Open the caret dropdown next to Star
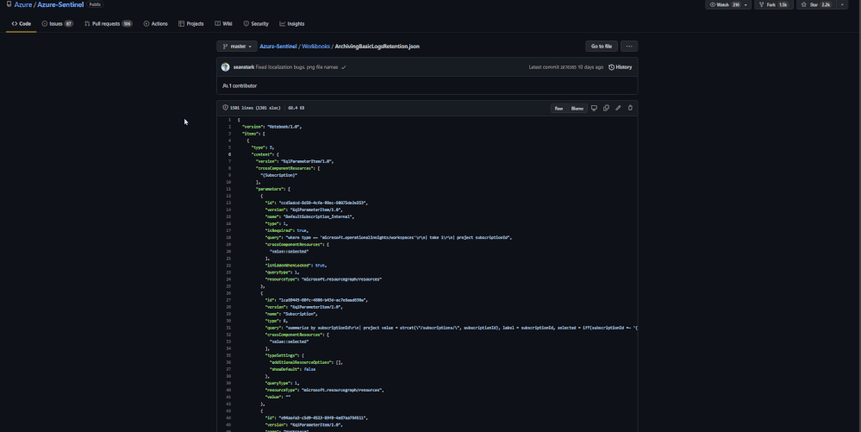 [x=842, y=4]
